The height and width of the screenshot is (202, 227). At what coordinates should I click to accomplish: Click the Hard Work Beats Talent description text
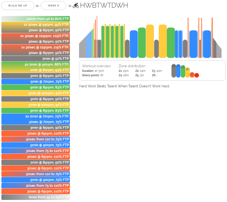click(124, 86)
